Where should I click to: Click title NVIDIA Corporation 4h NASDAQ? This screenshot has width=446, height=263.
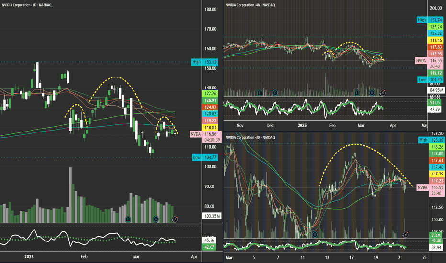coord(250,5)
